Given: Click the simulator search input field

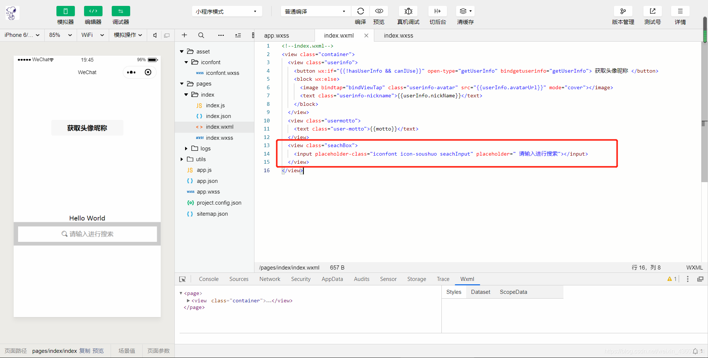Looking at the screenshot, I should pos(87,234).
